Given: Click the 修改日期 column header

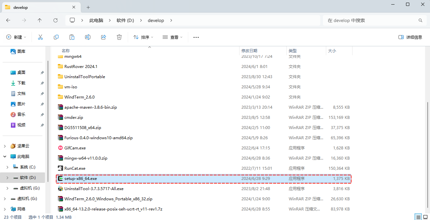Looking at the screenshot, I should click(249, 51).
